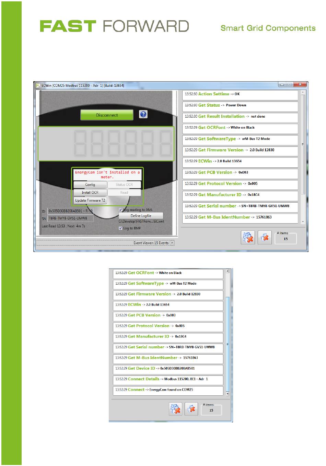Click the Install OCR button
Screen dimensions: 326x466
pos(90,192)
